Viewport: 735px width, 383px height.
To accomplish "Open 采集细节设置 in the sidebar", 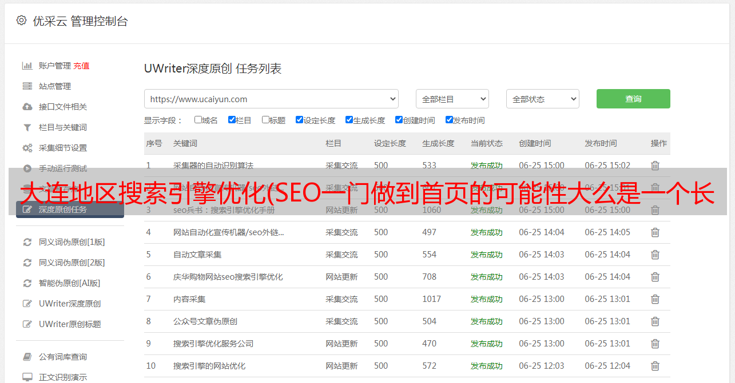I will (63, 148).
